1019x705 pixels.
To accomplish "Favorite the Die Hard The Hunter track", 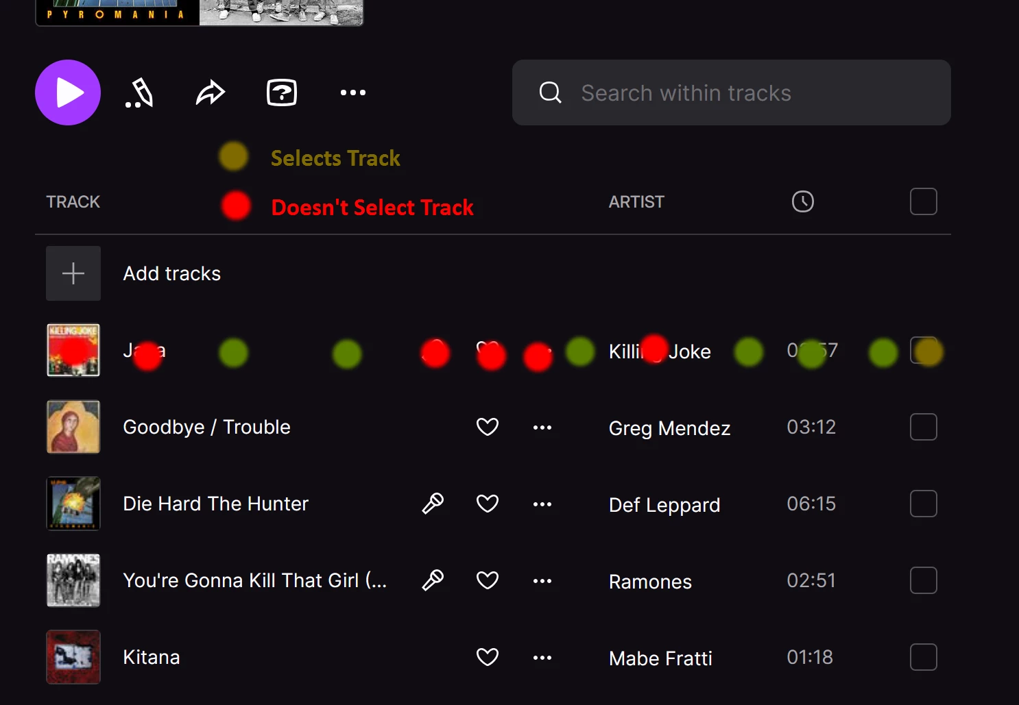I will click(488, 504).
